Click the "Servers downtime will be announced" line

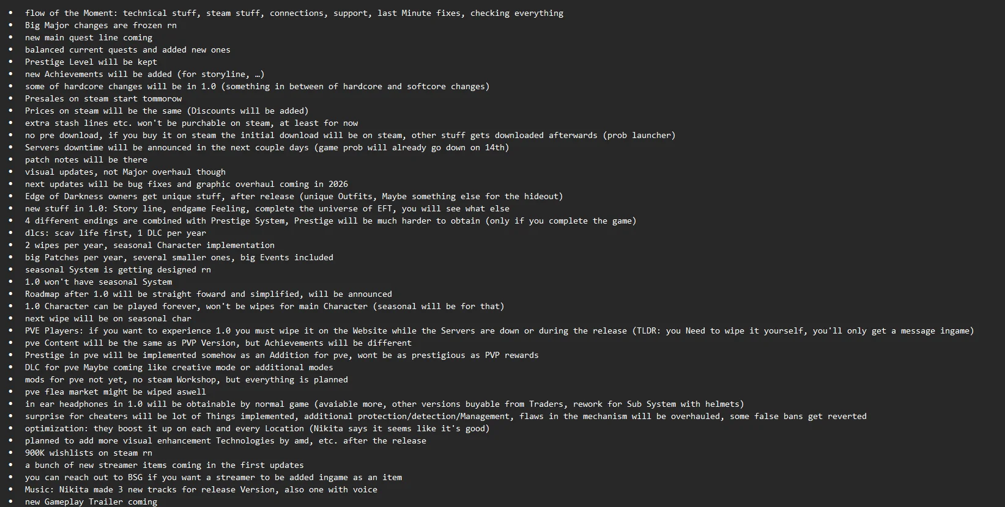click(267, 147)
